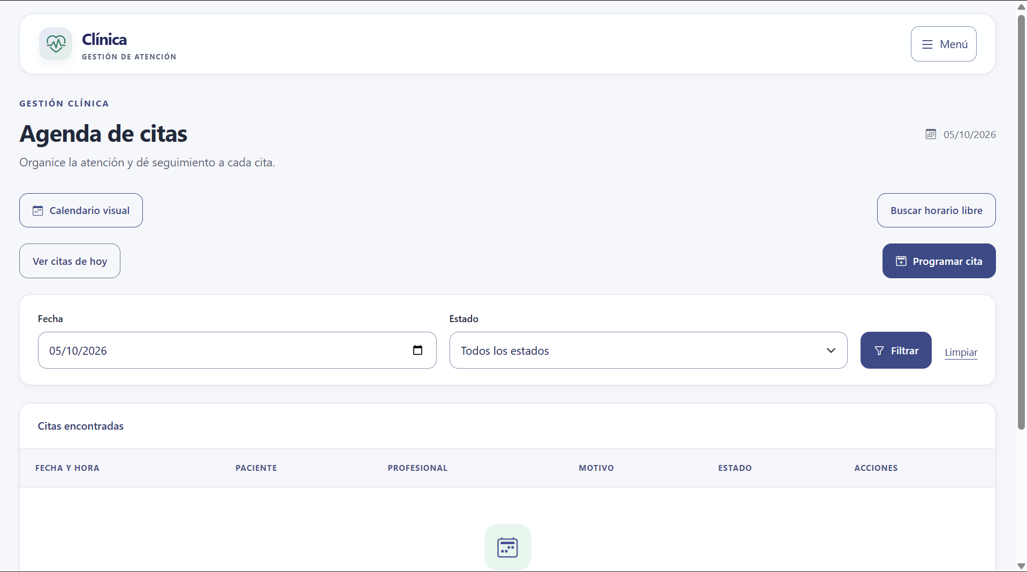Click the "MOTIVO" column header
Viewport: 1027px width, 572px height.
click(x=596, y=468)
